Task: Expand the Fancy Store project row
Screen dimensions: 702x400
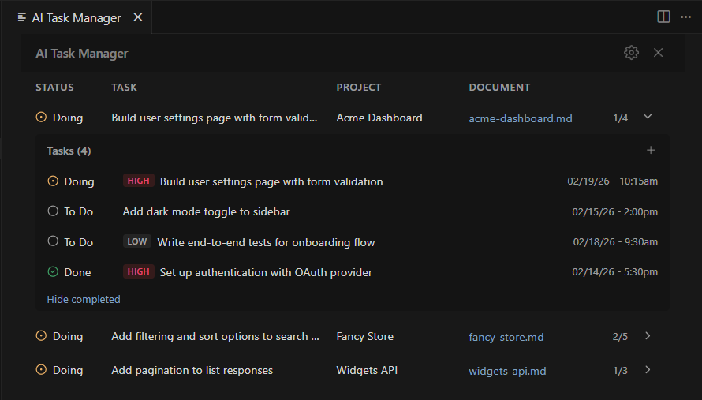Action: (648, 335)
